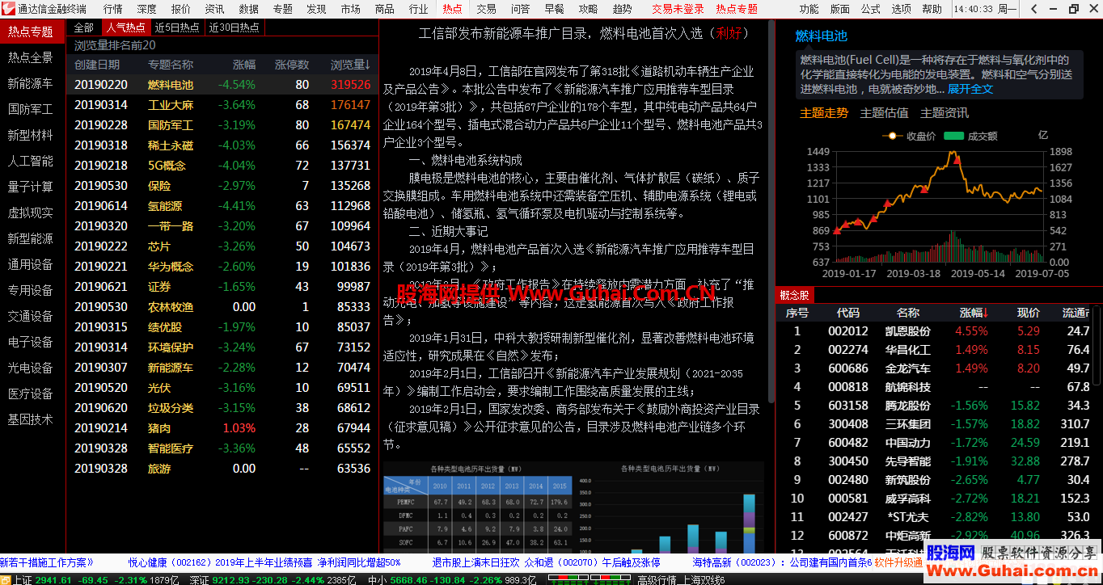Select the 稀土永磁 topic row
The width and height of the screenshot is (1103, 585).
(x=222, y=145)
